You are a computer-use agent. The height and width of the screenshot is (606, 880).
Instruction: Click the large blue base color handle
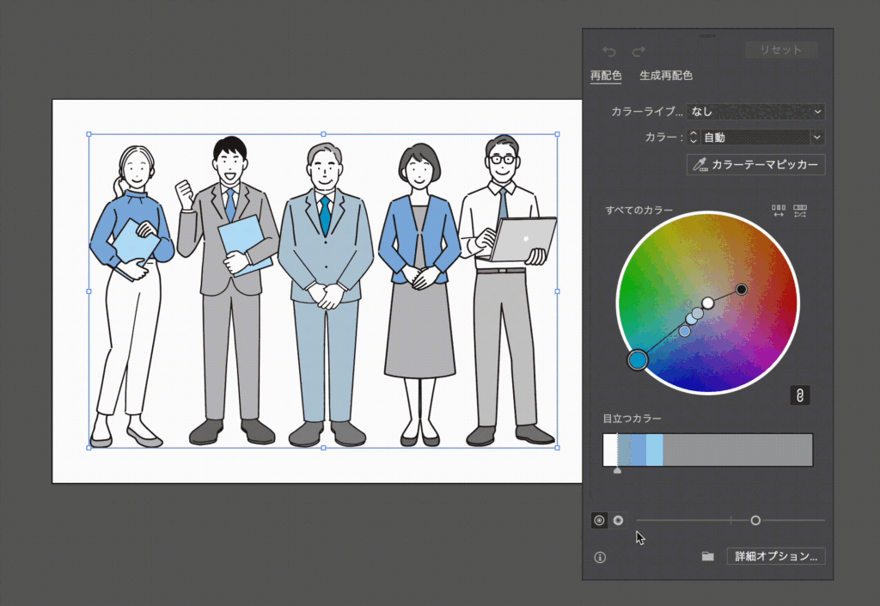(637, 359)
